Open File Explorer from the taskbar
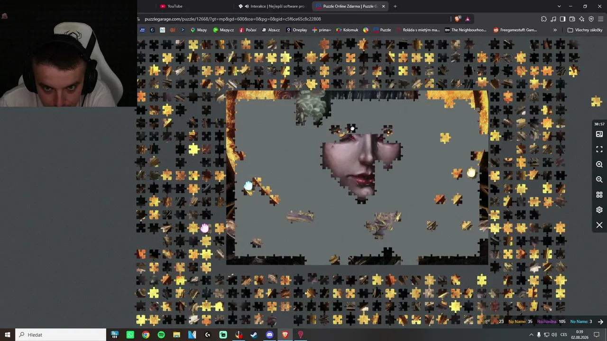Viewport: 607px width, 341px height. (176, 335)
